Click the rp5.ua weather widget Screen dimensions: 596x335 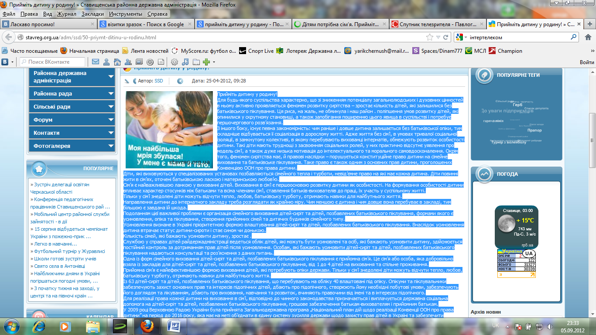pyautogui.click(x=516, y=227)
